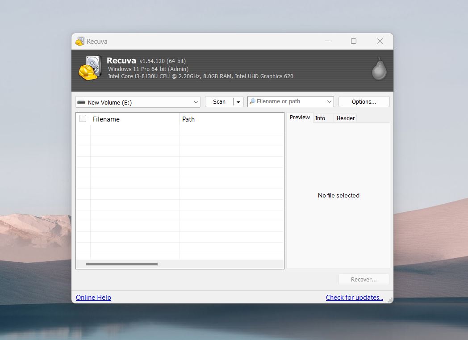Minimize the Recuva window
The height and width of the screenshot is (340, 468).
point(328,41)
